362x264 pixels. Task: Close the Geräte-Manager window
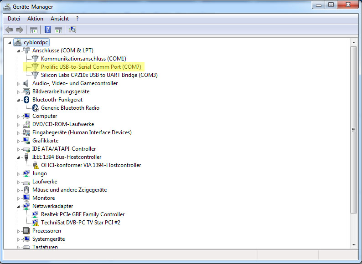coord(348,5)
